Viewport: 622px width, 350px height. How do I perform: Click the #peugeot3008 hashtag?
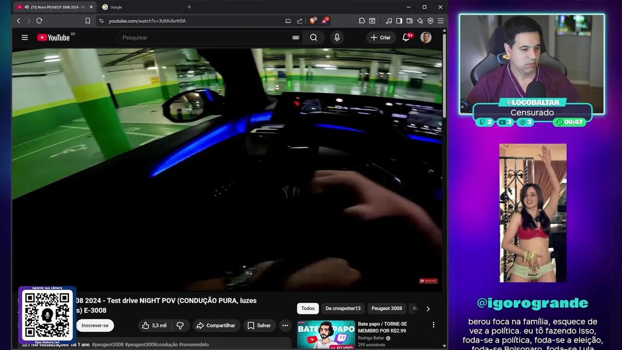click(107, 345)
